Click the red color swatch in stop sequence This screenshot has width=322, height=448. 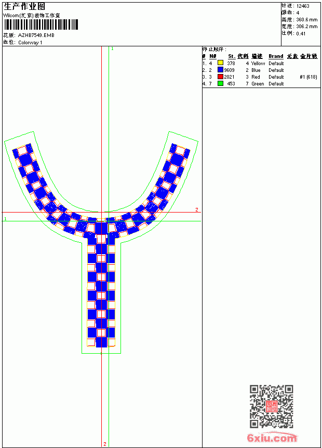[x=220, y=77]
